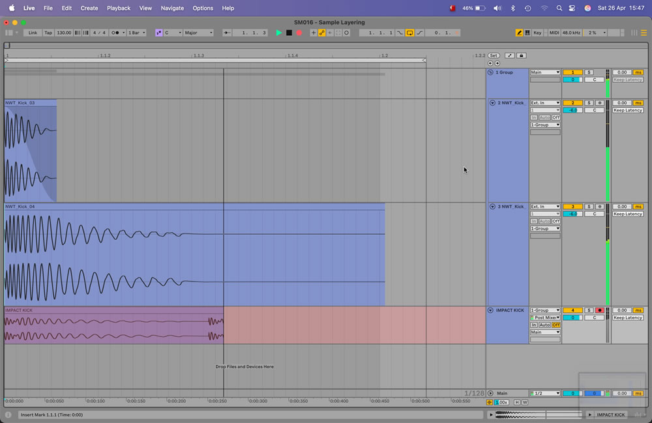
Task: Open the Major scale dropdown
Action: [x=198, y=33]
